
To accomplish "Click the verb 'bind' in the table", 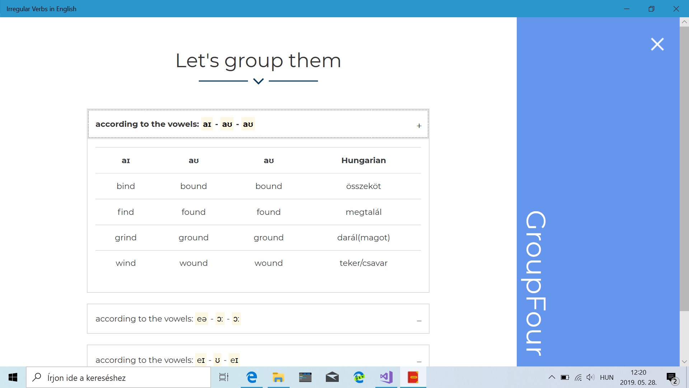I will tap(126, 186).
